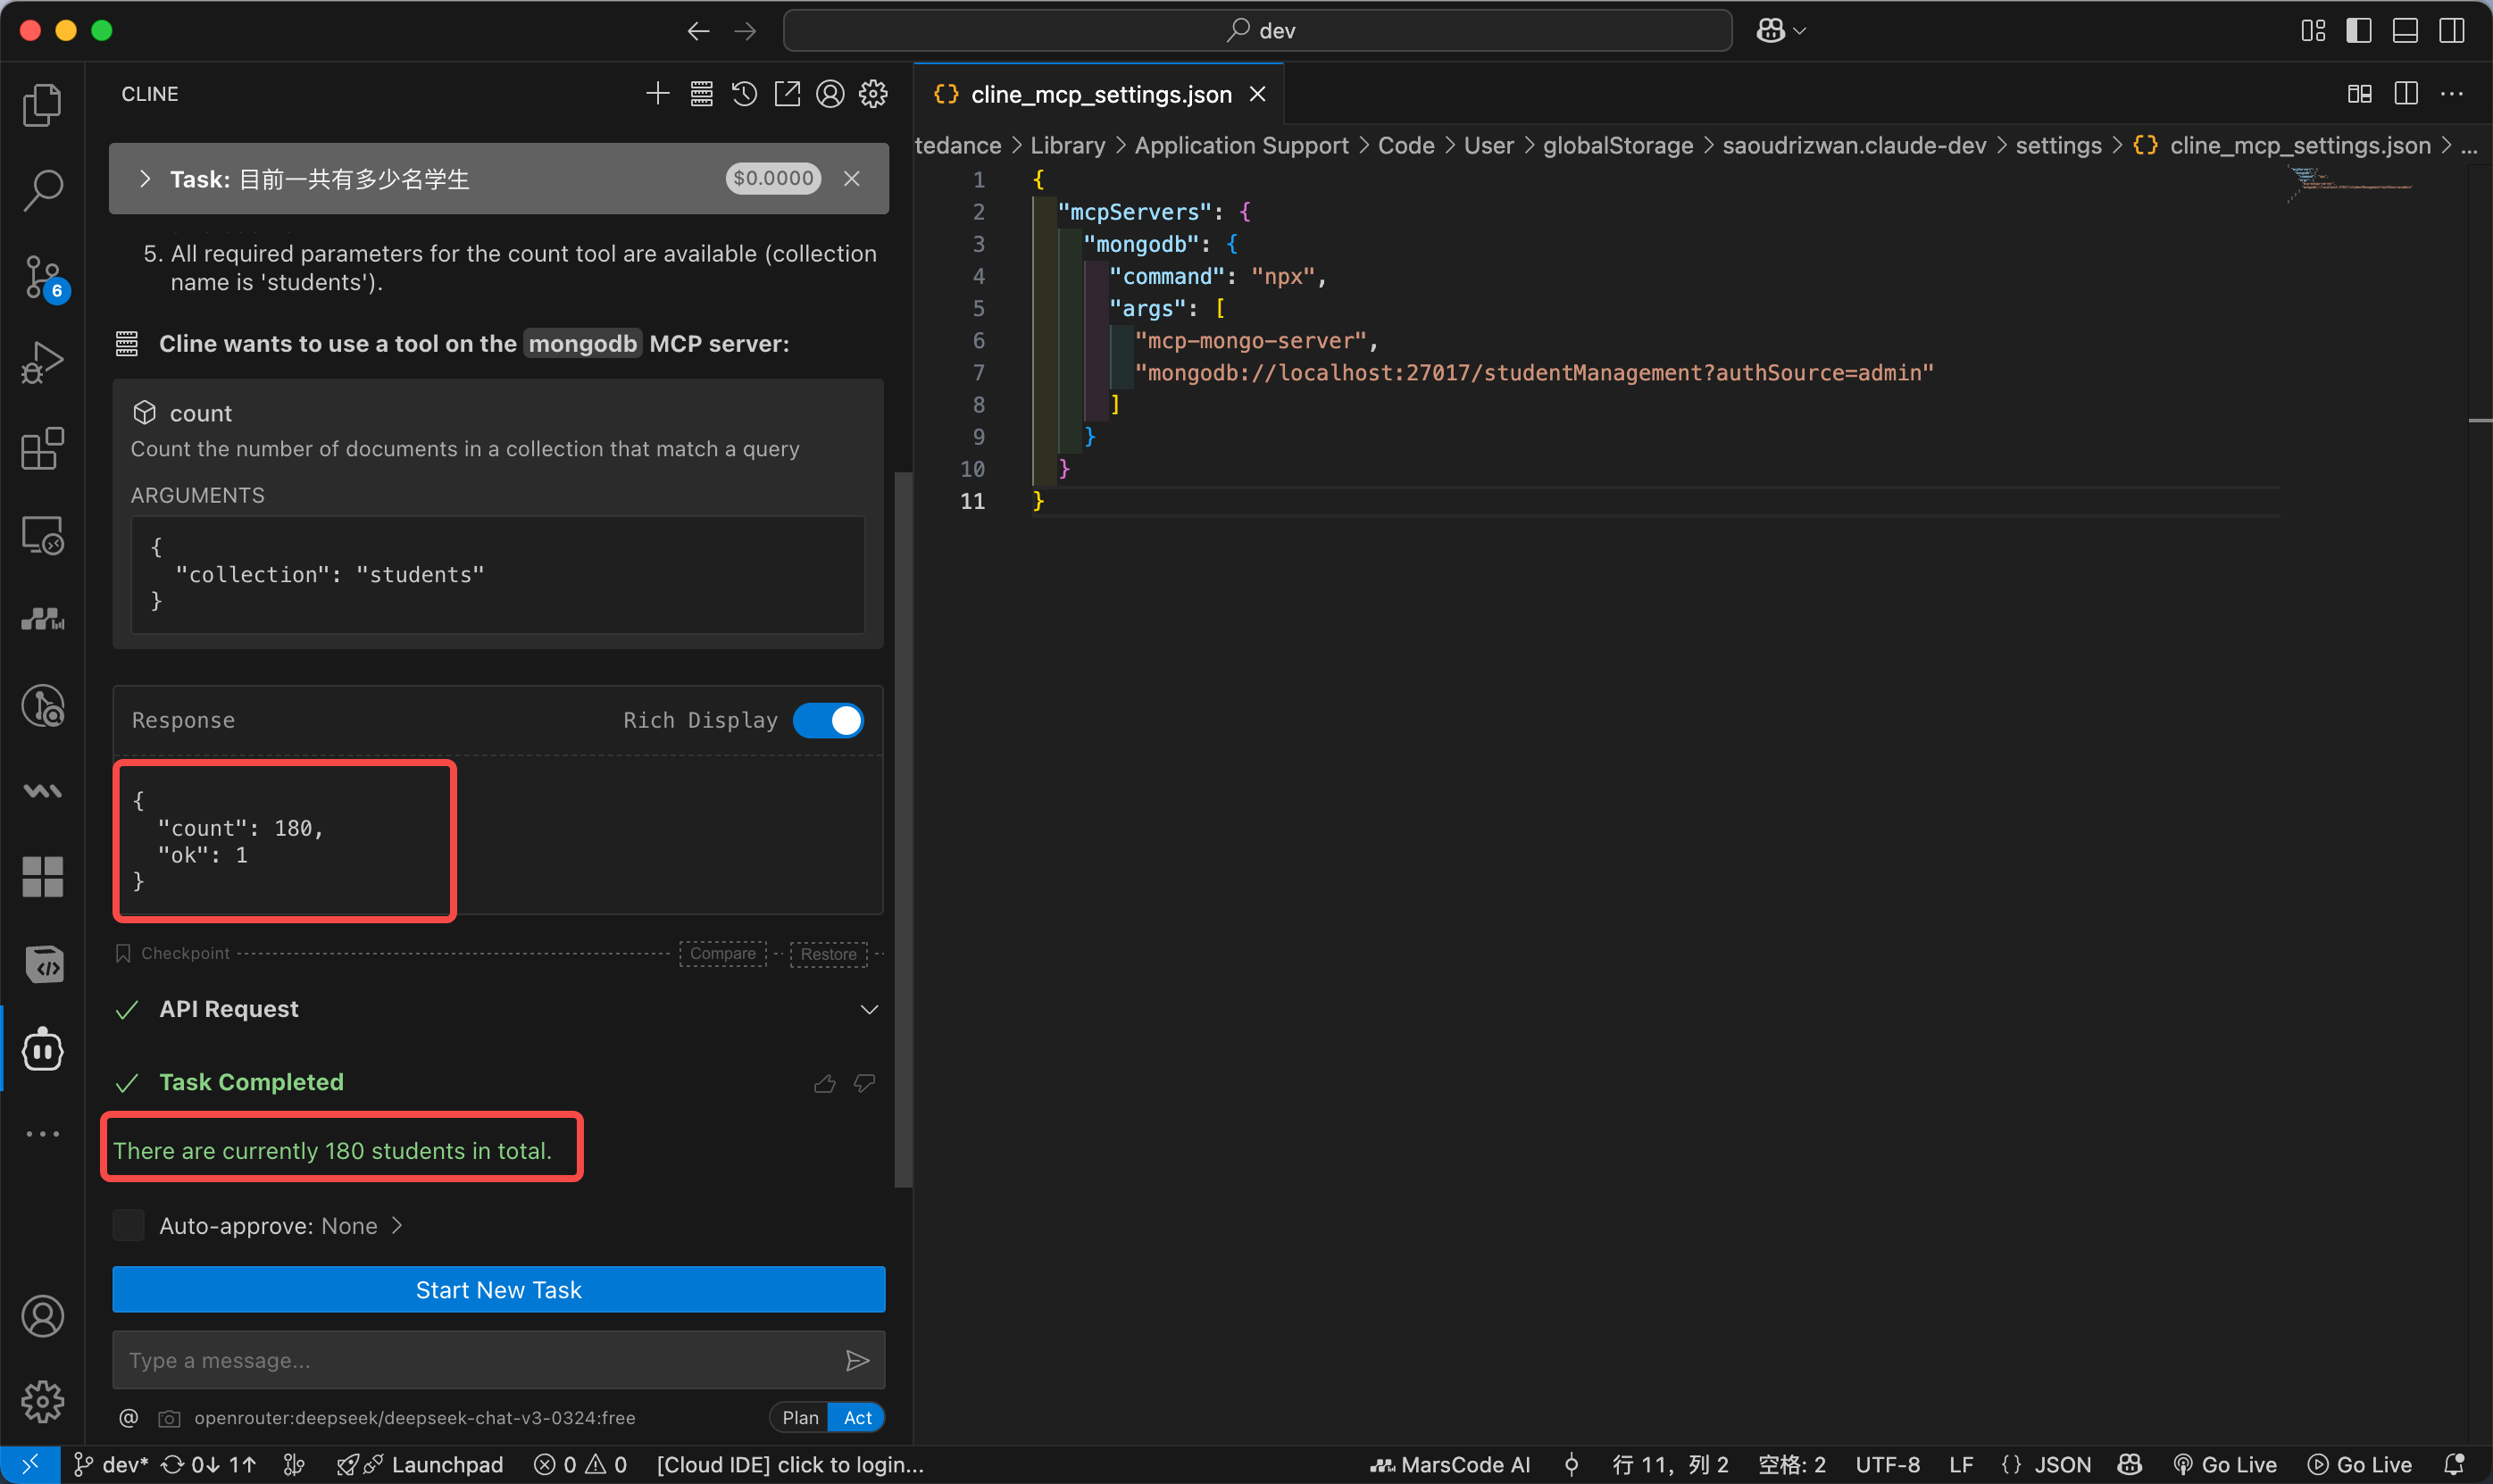This screenshot has width=2493, height=1484.
Task: Attach an image with the camera icon
Action: click(169, 1418)
